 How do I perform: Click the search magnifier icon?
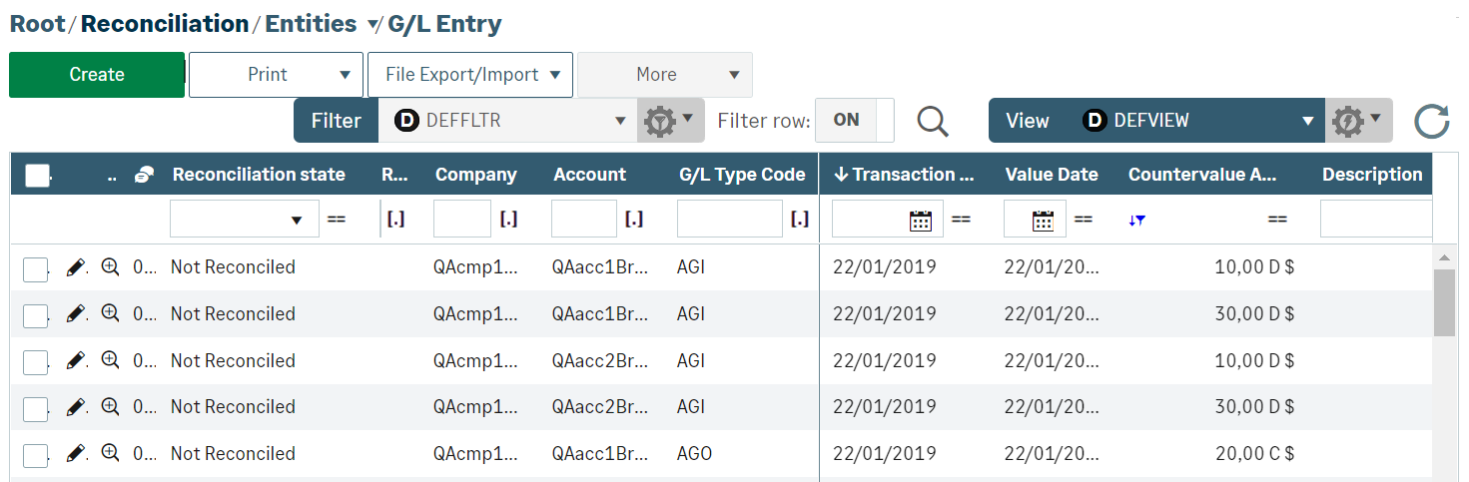coord(933,121)
